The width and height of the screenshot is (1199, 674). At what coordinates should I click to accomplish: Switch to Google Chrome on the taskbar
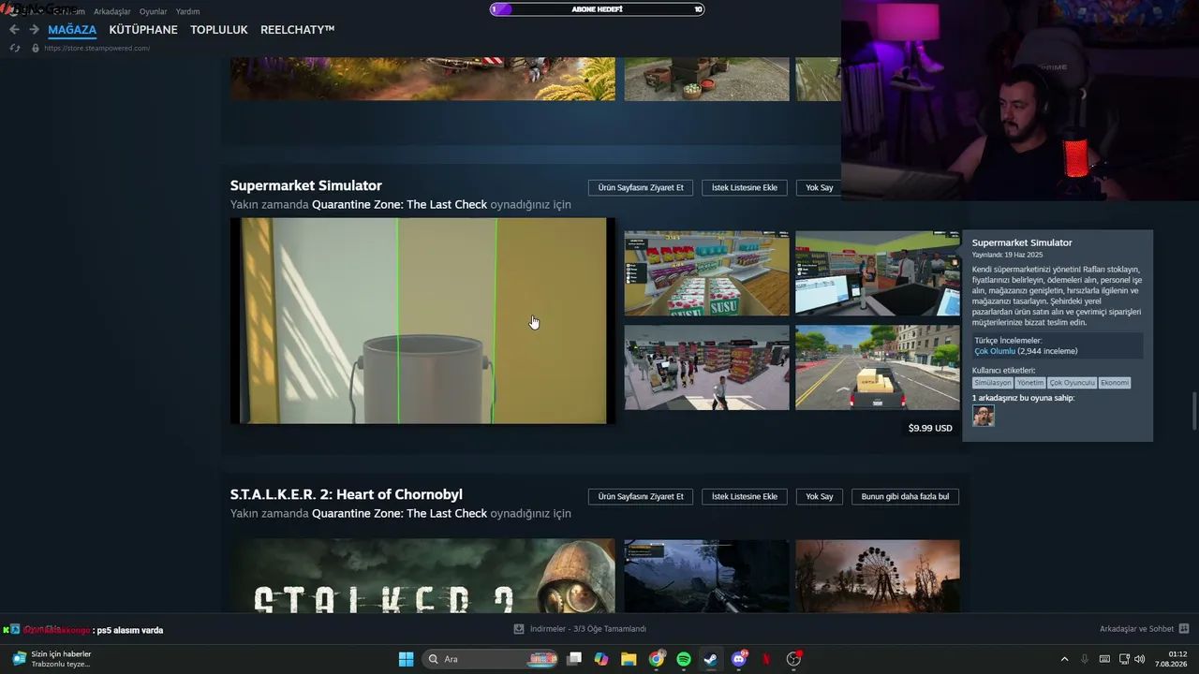[x=657, y=659]
